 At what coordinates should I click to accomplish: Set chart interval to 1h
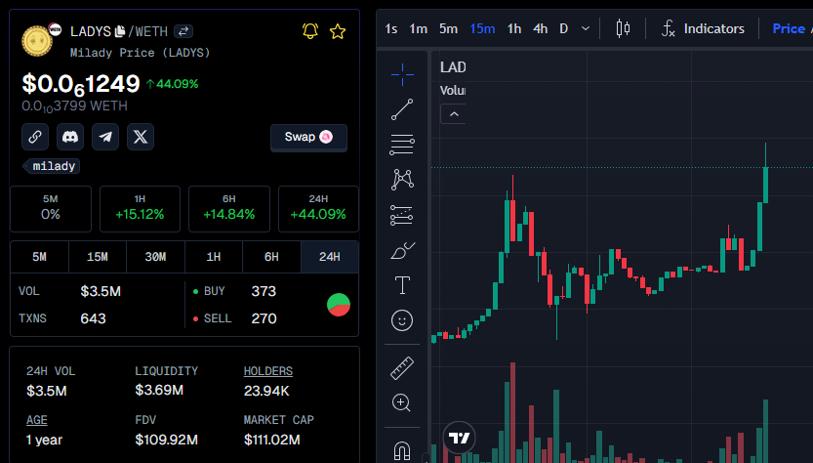513,28
